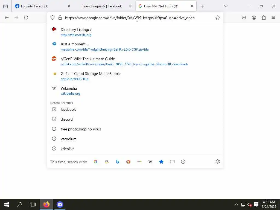Bookmark this page with the star
The image size is (280, 210).
point(217,17)
